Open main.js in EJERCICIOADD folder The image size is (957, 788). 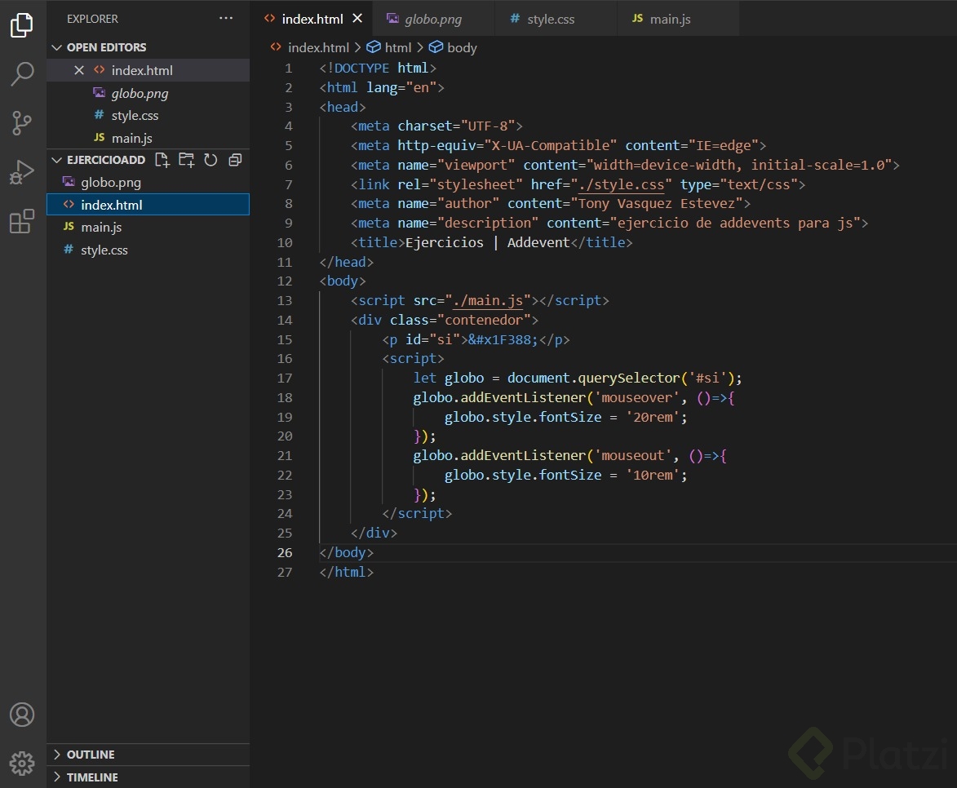[148, 227]
